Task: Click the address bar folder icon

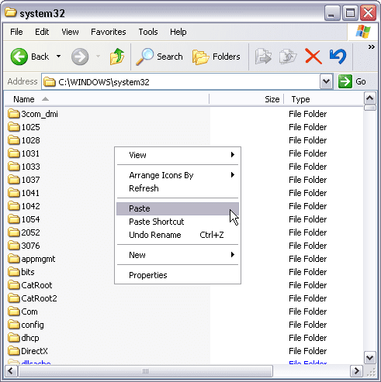Action: point(50,82)
